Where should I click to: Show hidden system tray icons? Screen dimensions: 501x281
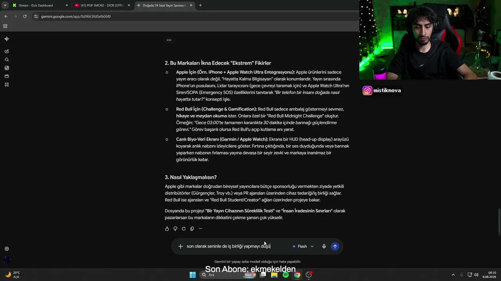pyautogui.click(x=453, y=275)
